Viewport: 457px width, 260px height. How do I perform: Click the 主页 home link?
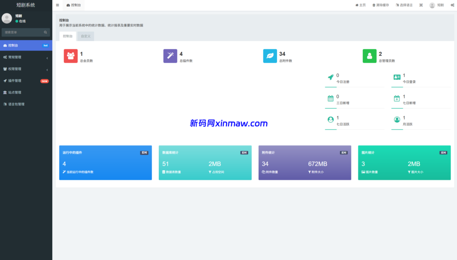click(360, 5)
